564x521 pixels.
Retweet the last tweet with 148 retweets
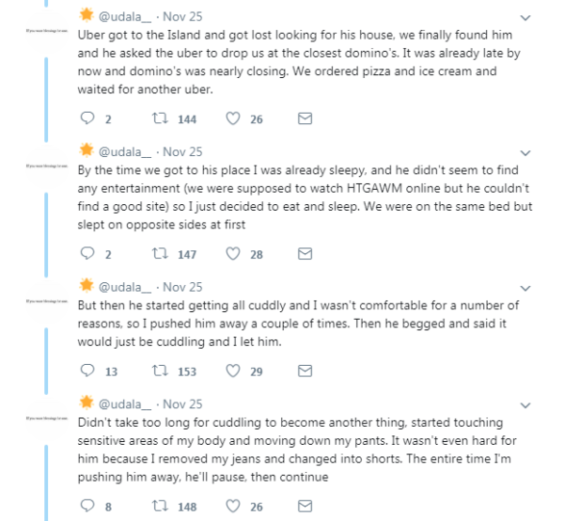[x=160, y=506]
